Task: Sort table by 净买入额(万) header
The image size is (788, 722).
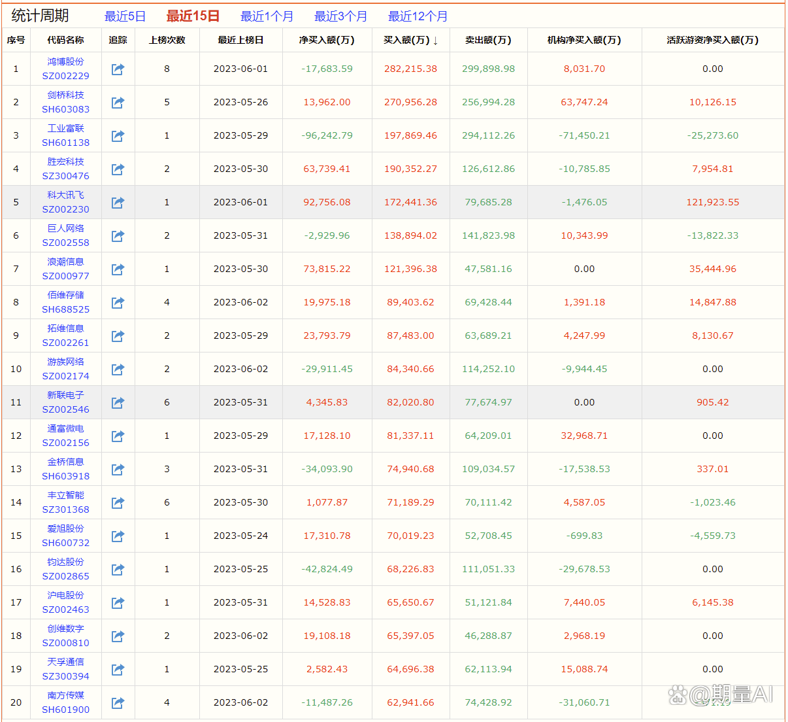Action: (327, 40)
